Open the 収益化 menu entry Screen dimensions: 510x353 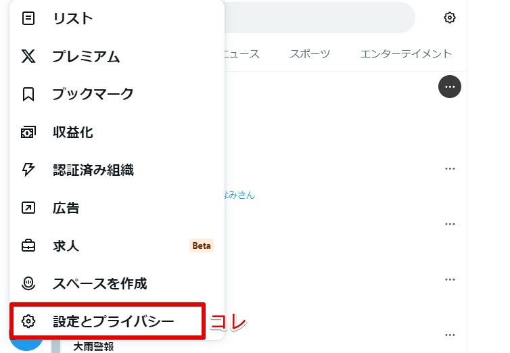click(72, 132)
